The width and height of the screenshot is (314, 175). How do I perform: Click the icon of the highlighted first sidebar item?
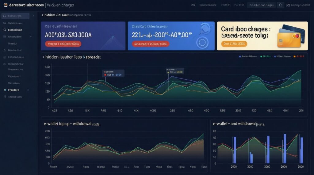click(5, 16)
